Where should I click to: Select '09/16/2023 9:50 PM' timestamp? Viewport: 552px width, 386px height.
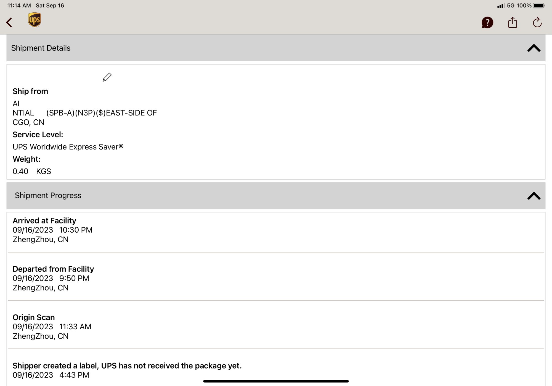(x=51, y=278)
